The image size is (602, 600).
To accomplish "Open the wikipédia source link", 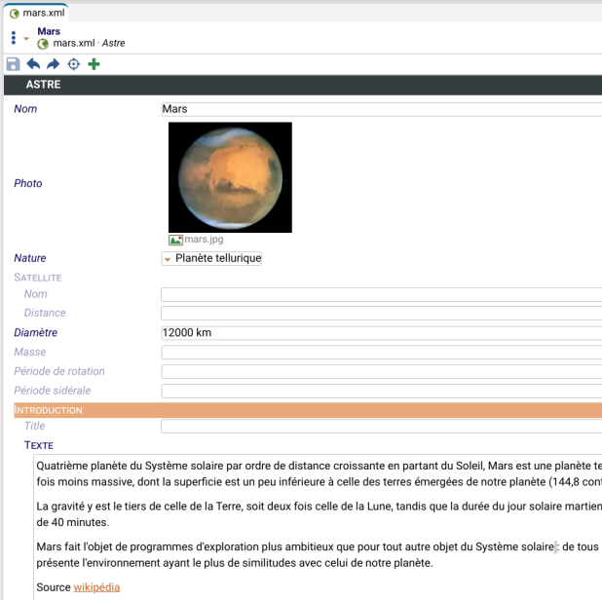I will tap(96, 587).
